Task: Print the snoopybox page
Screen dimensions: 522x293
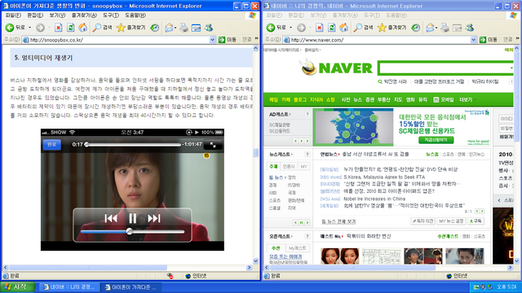Action: tap(184, 28)
